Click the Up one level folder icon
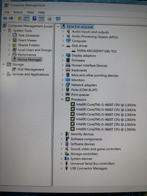The width and height of the screenshot is (147, 196). coord(20,18)
